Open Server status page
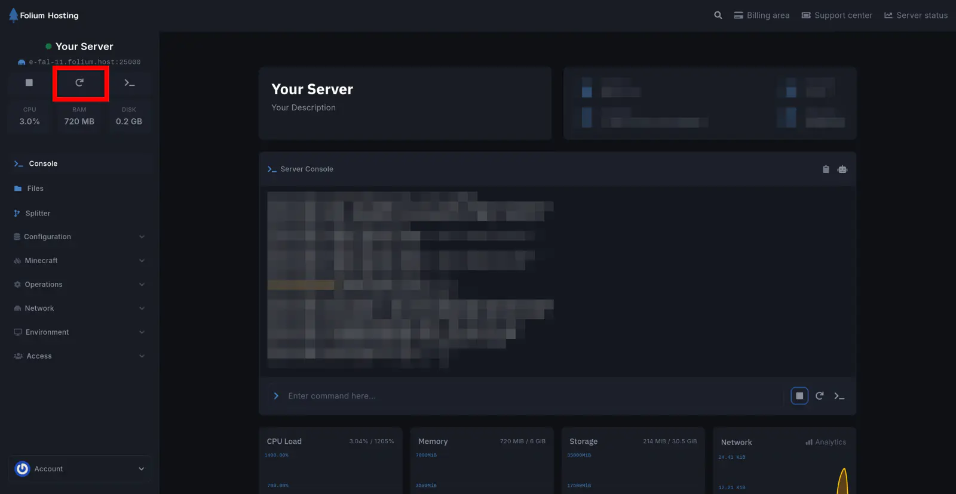This screenshot has height=494, width=956. (x=916, y=16)
